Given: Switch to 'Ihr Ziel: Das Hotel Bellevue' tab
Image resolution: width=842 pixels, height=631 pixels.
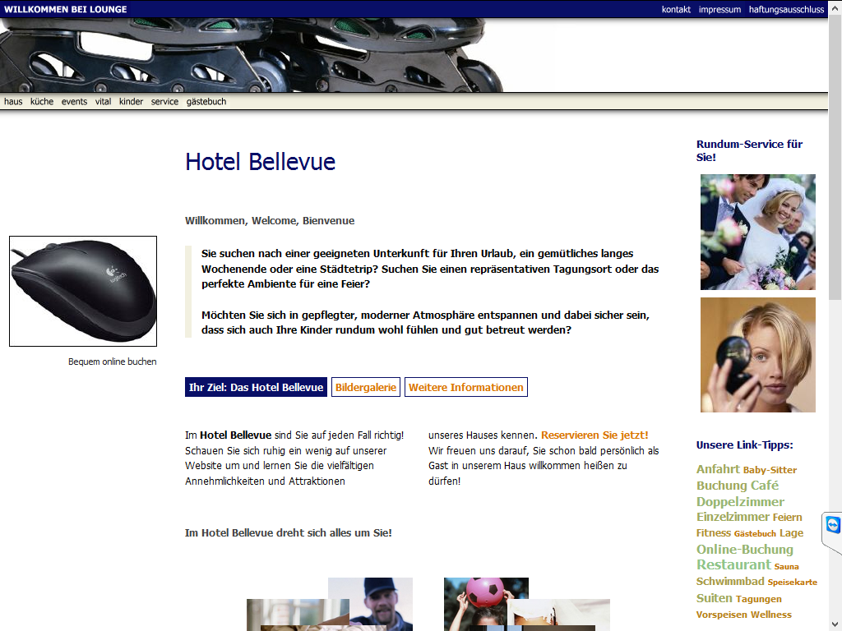Looking at the screenshot, I should coord(257,388).
